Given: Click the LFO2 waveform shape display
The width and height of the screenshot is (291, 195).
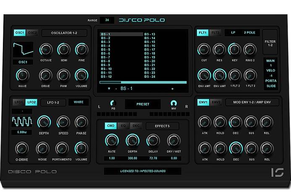Looking at the screenshot, I should pos(23,121).
